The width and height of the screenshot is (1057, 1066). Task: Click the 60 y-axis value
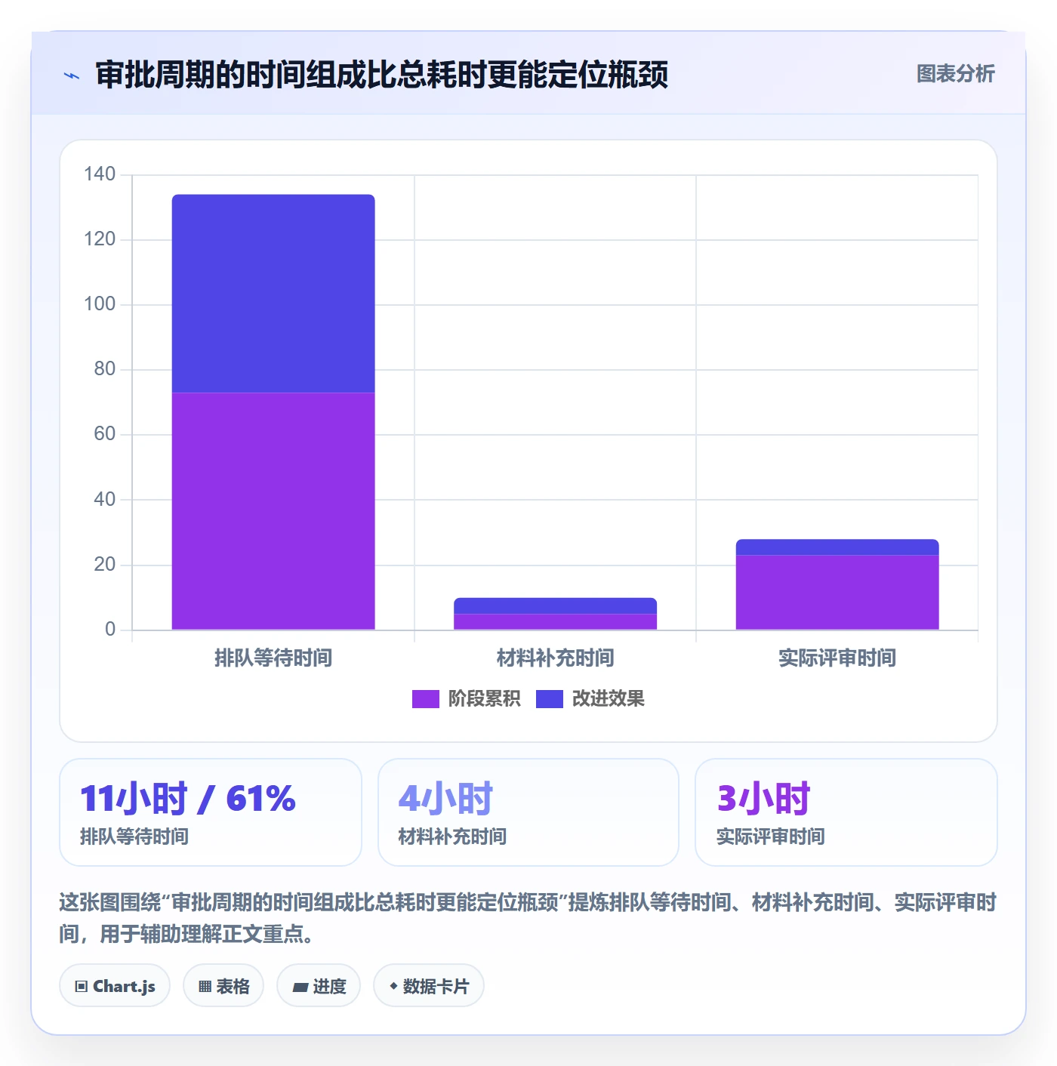click(x=105, y=434)
